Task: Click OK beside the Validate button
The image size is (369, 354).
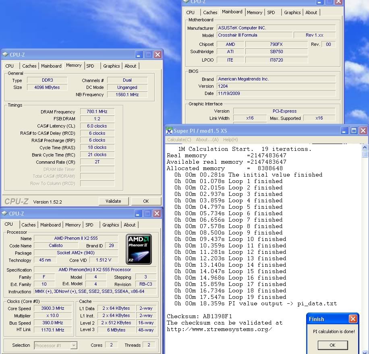Action: coord(146,201)
